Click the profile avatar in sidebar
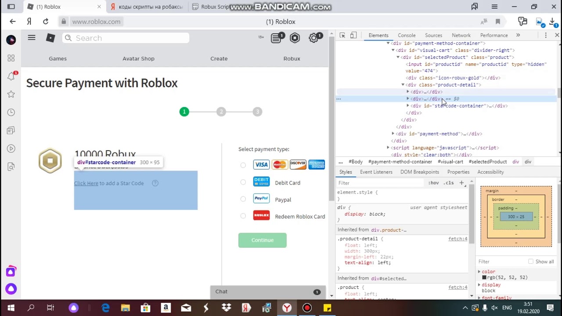Screen dimensions: 562x316 coord(11,40)
